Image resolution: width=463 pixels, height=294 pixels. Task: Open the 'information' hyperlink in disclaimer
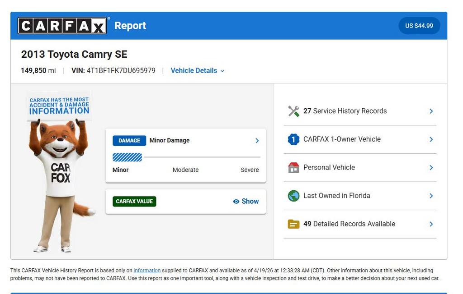coord(147,271)
